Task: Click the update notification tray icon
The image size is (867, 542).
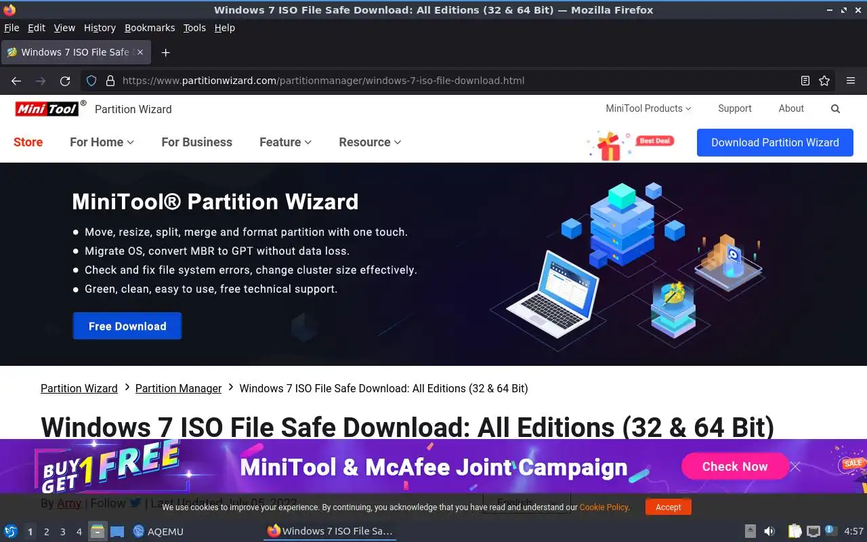Action: tap(830, 530)
